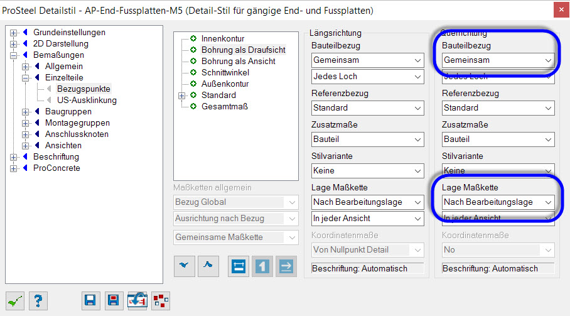The width and height of the screenshot is (570, 316).
Task: Expand the Standard list node
Action: [x=182, y=95]
